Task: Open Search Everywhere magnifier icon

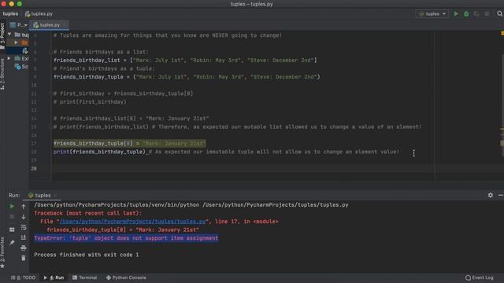Action: pyautogui.click(x=500, y=14)
